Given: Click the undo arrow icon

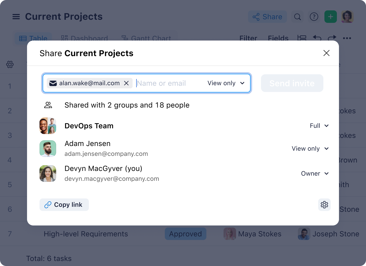Looking at the screenshot, I should (317, 38).
